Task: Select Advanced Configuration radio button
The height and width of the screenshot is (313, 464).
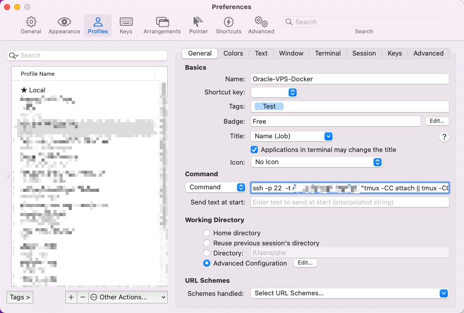Action: click(207, 263)
